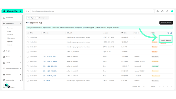Open row menu for OpenAI, LLC expense
176x99 pixels.
pos(171,52)
